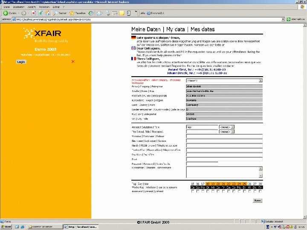Screen dimensions: 307x230
Task: Open the history/media icon after Favoriten
Action: 91,13
